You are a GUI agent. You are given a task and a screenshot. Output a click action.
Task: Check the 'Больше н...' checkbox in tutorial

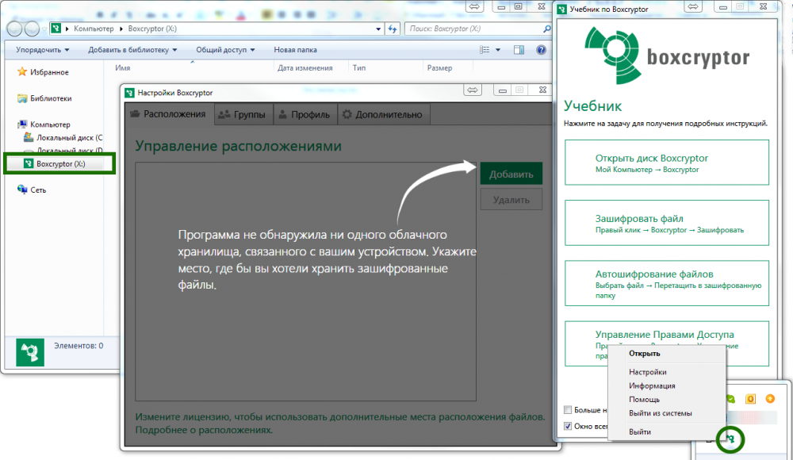point(568,410)
